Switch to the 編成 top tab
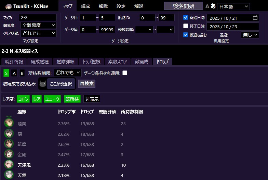This screenshot has height=180, width=268. (x=85, y=6)
